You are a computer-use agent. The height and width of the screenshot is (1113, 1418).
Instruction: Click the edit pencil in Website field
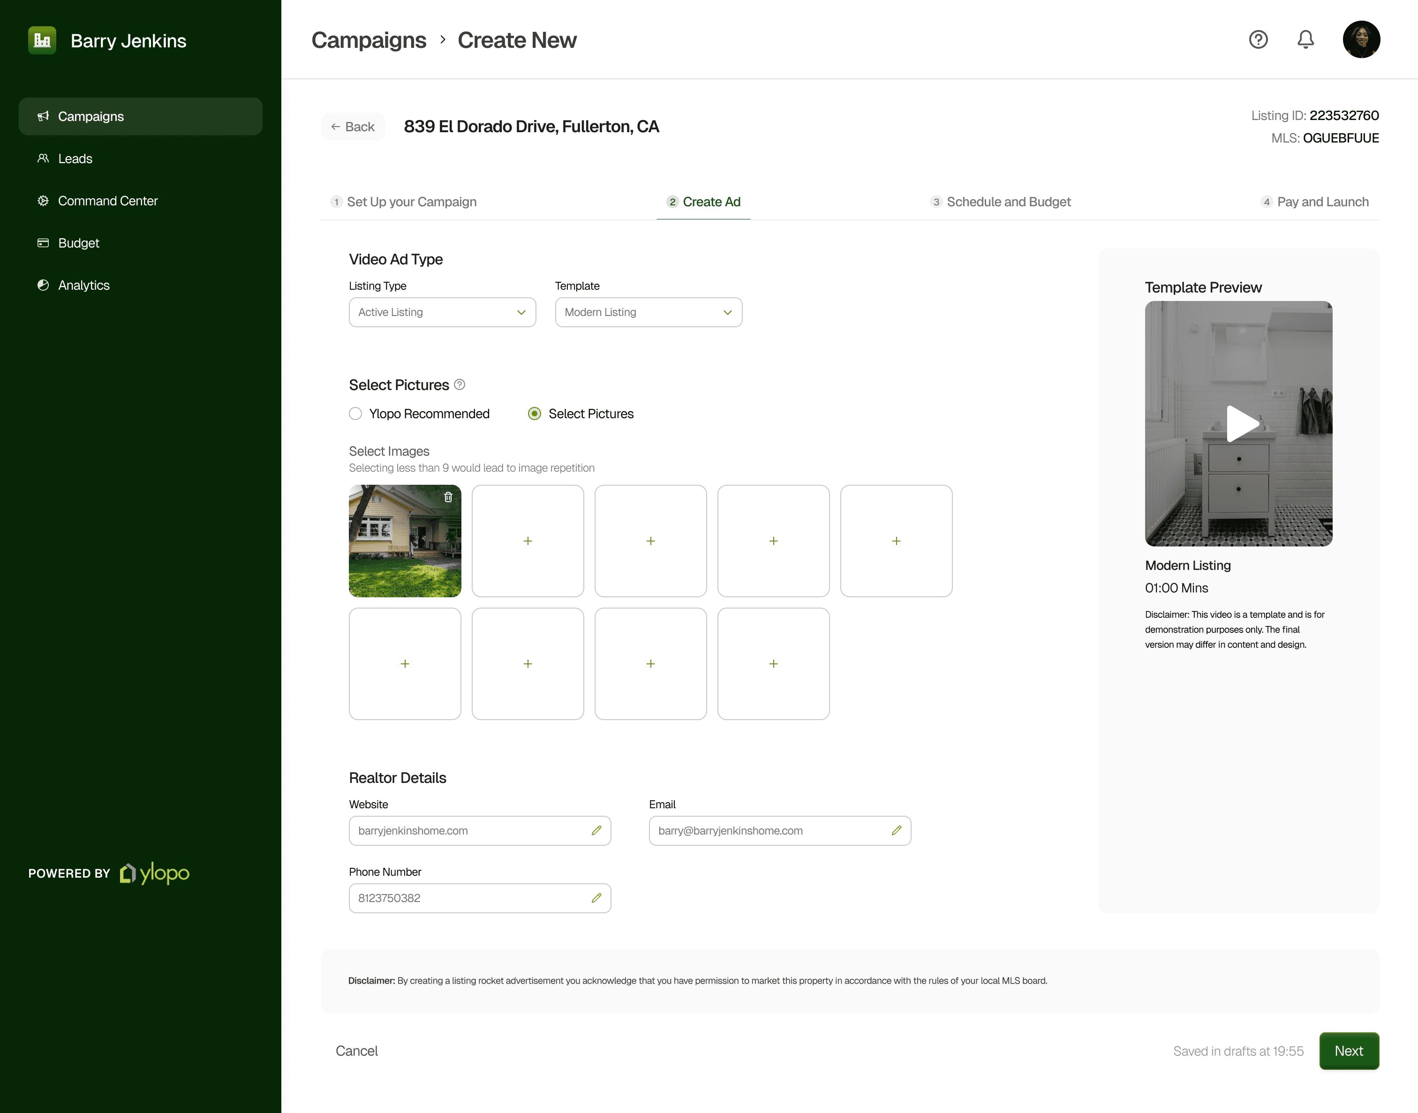[x=596, y=830]
